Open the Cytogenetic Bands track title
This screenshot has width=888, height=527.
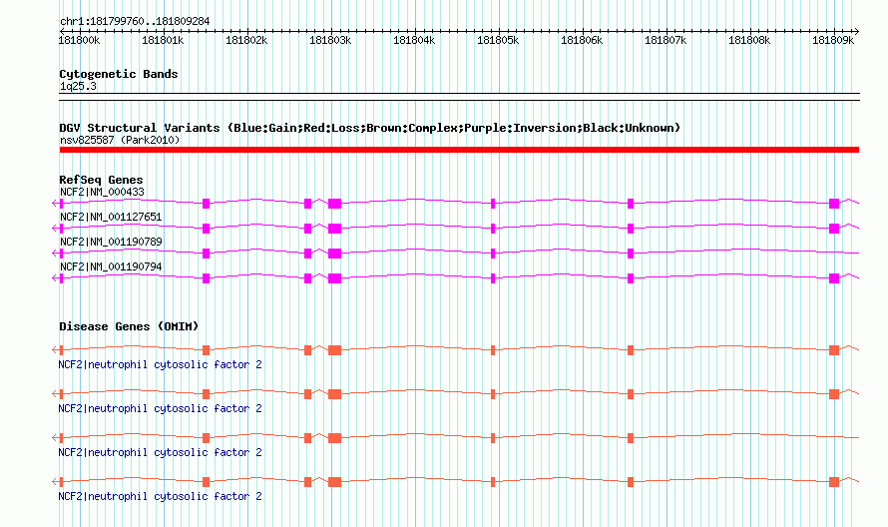click(119, 74)
